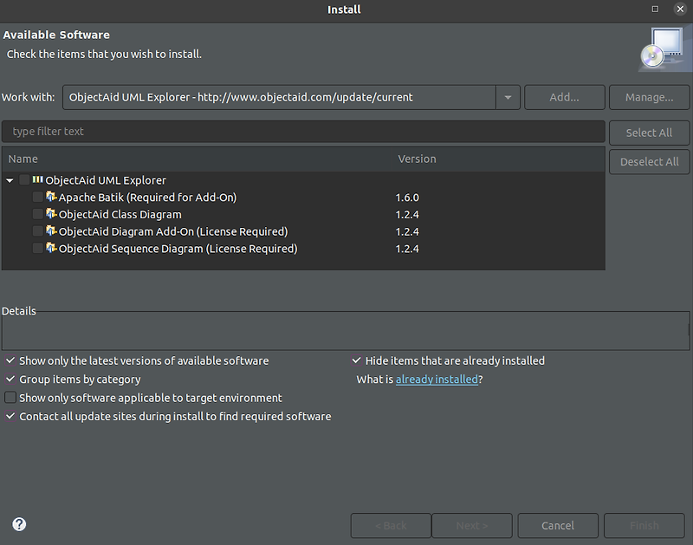
Task: Click the Cancel button
Action: [x=558, y=526]
